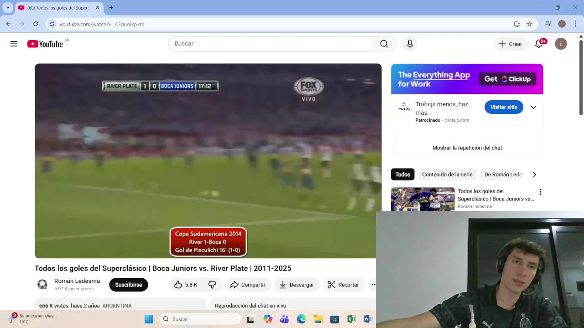584x328 pixels.
Task: Expand the ClickUp ad options chevron
Action: click(533, 108)
